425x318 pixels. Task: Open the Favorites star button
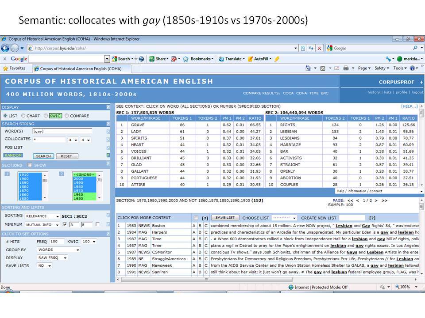pyautogui.click(x=14, y=68)
